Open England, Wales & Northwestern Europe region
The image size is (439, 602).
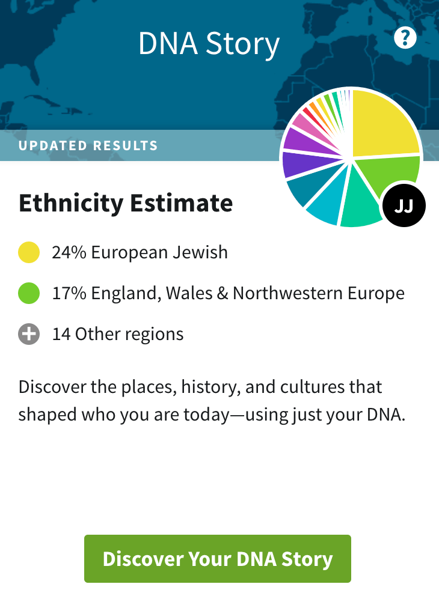228,293
